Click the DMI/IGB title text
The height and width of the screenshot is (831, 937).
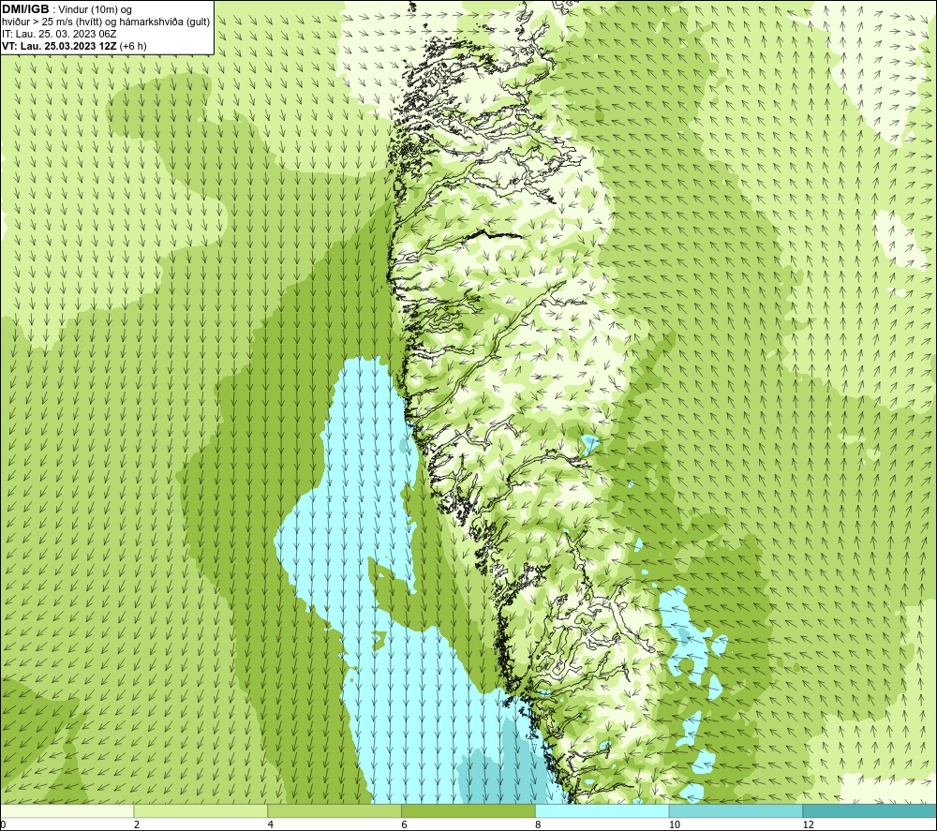25,9
